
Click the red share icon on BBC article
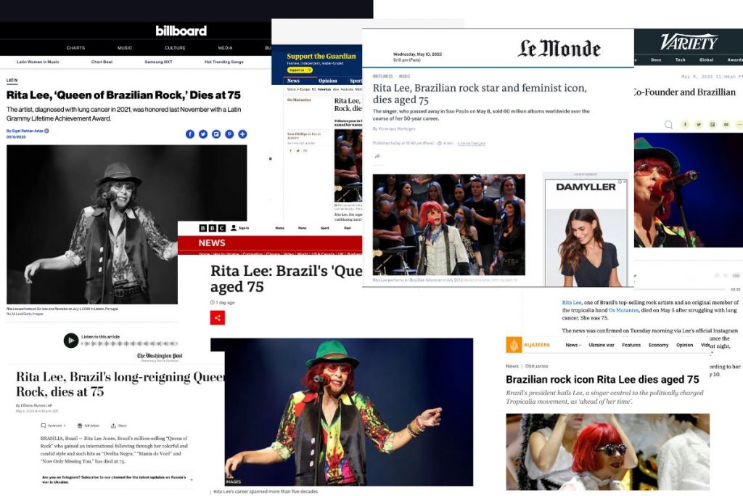coord(216,317)
